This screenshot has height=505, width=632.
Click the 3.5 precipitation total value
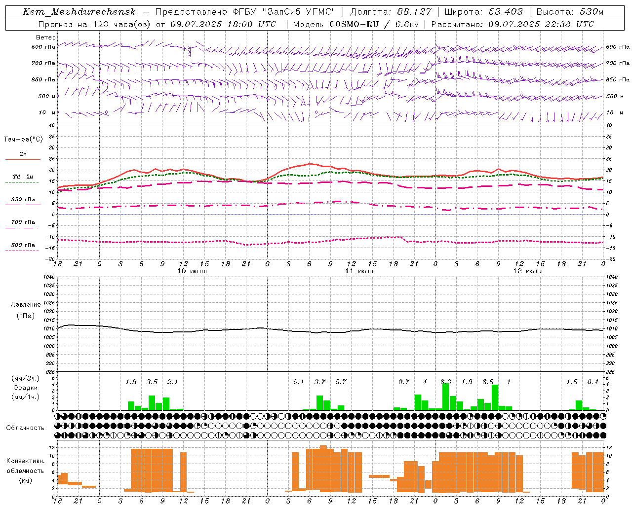(x=152, y=382)
